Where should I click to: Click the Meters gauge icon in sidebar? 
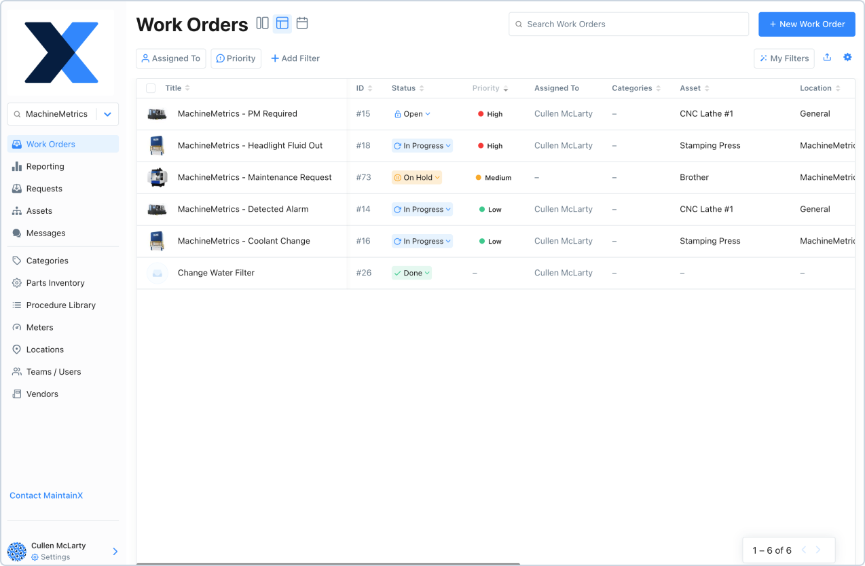tap(17, 327)
